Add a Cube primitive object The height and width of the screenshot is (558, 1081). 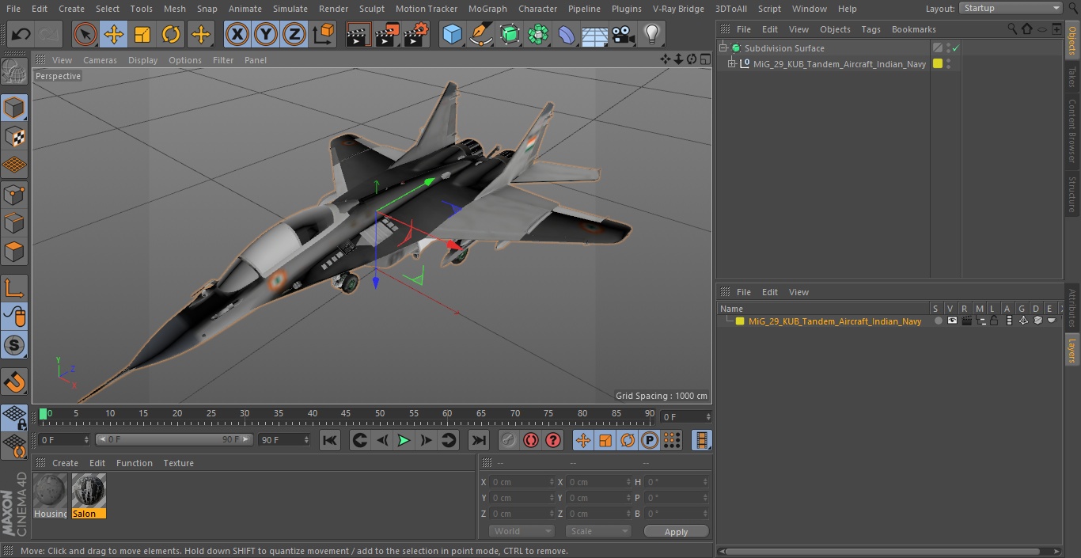pos(452,34)
